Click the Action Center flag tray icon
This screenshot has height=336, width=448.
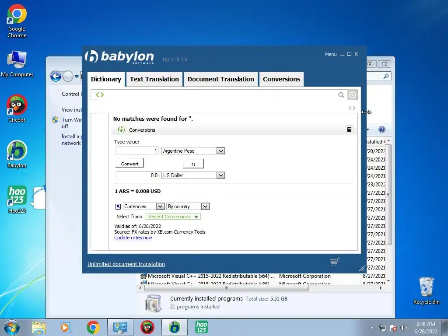393,328
